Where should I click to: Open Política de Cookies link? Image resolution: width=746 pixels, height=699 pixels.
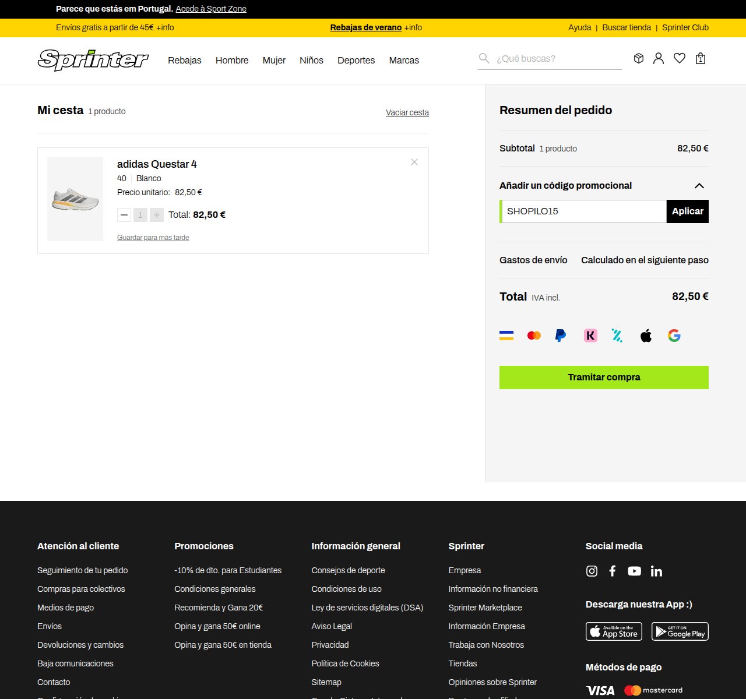tap(345, 663)
